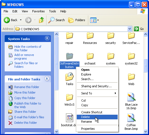
Task: Select the Blue Lace 16.bmp file
Action: pos(131,97)
